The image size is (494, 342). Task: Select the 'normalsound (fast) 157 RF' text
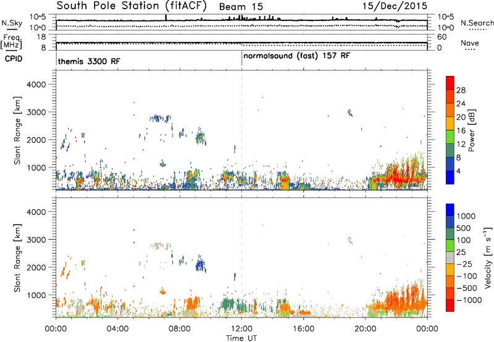tap(297, 56)
